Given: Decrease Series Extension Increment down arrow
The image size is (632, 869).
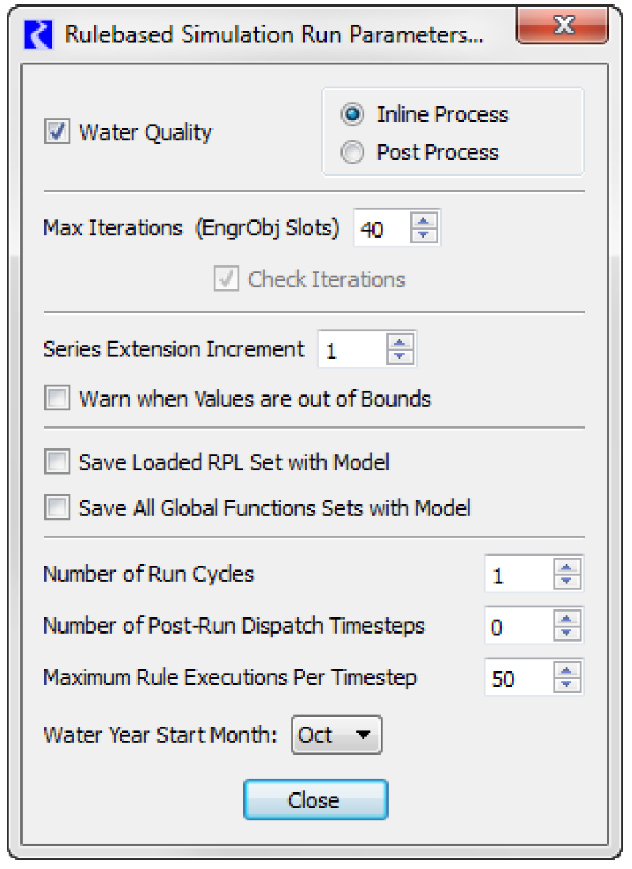Looking at the screenshot, I should pos(399,356).
